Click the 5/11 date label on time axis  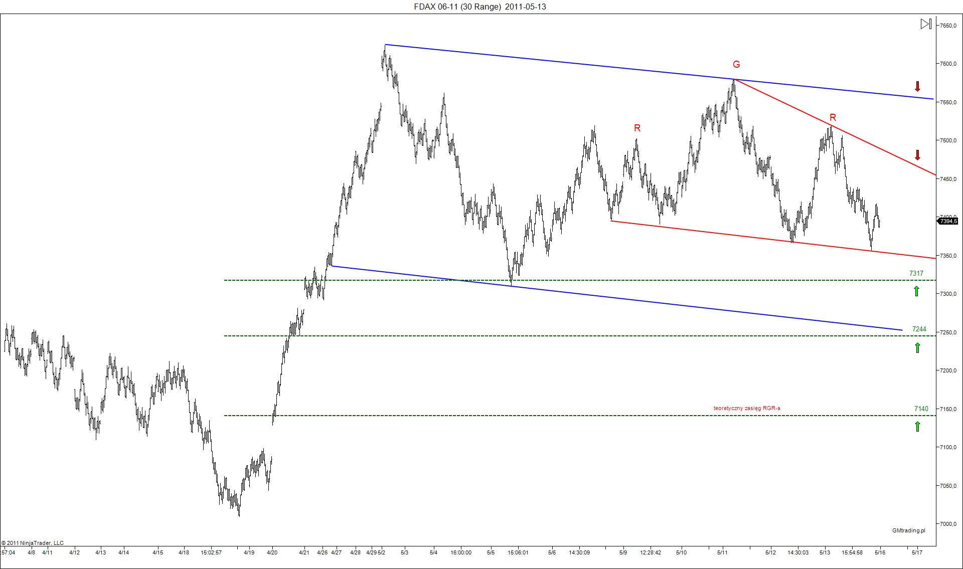(722, 552)
